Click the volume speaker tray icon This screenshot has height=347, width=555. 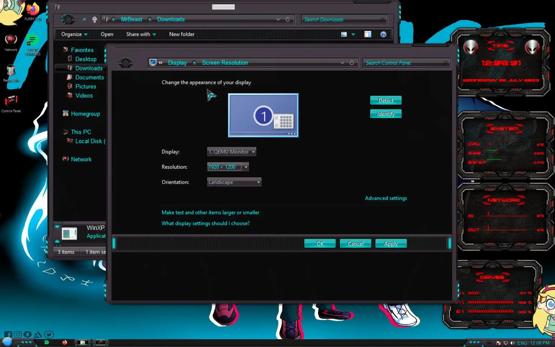tap(513, 343)
